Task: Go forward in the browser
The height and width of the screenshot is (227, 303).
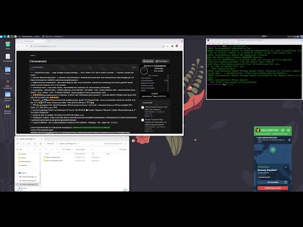Action: pyautogui.click(x=23, y=46)
